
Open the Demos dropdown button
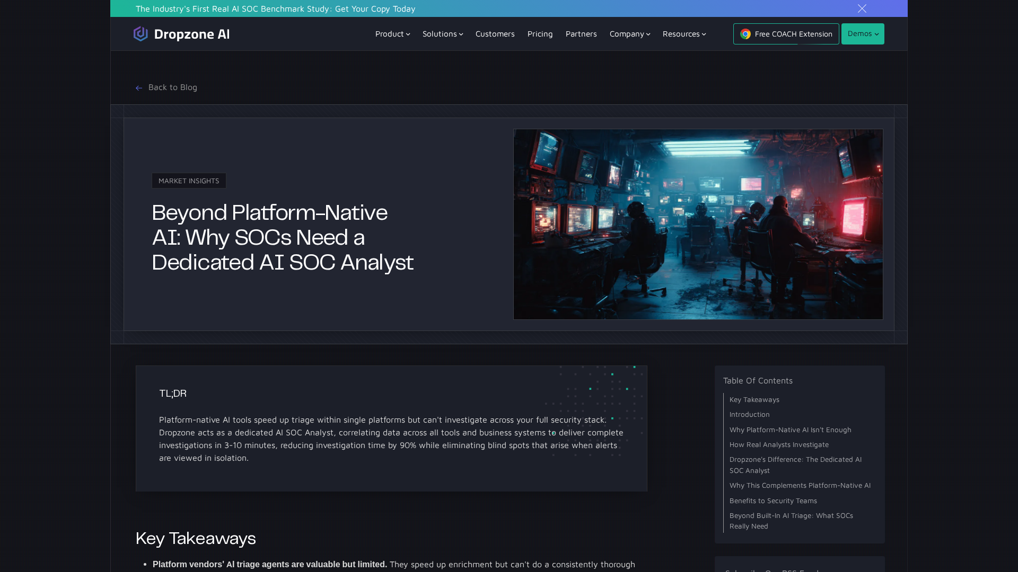[x=863, y=34]
